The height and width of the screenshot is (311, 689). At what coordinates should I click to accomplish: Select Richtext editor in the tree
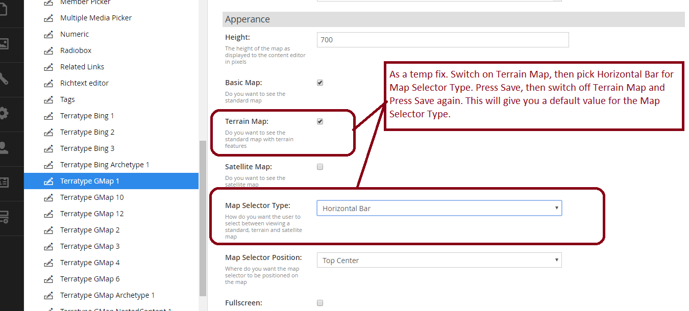click(x=84, y=83)
